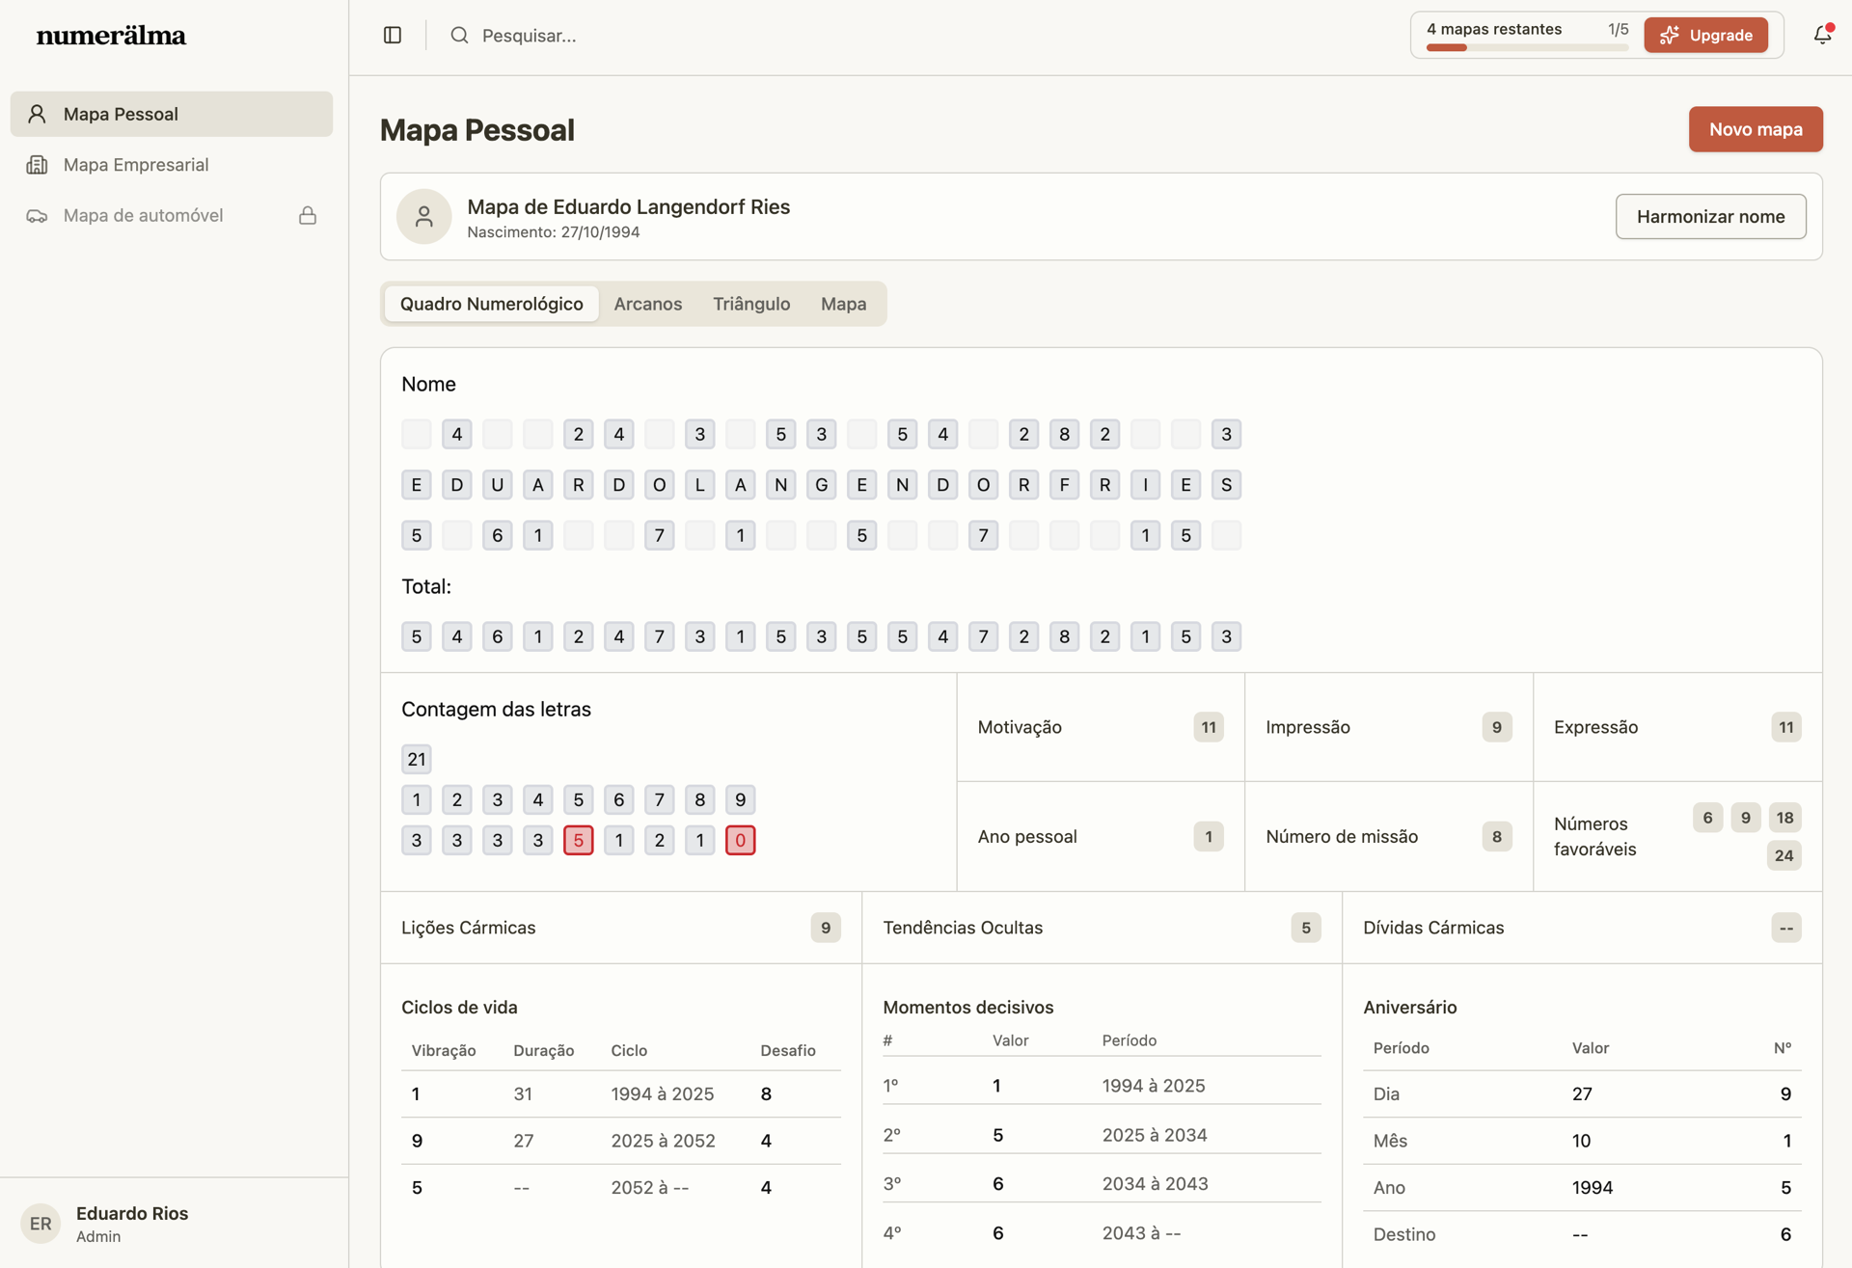
Task: Click favorable number 24
Action: tap(1784, 856)
